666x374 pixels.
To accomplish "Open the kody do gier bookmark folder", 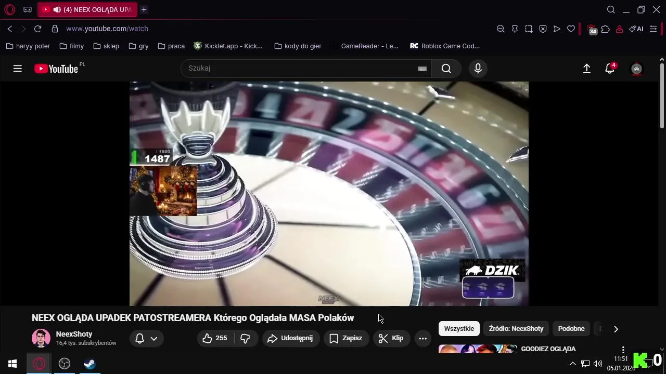I will click(298, 46).
